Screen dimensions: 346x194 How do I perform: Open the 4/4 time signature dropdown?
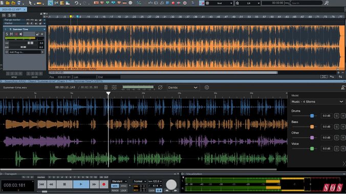(155, 186)
